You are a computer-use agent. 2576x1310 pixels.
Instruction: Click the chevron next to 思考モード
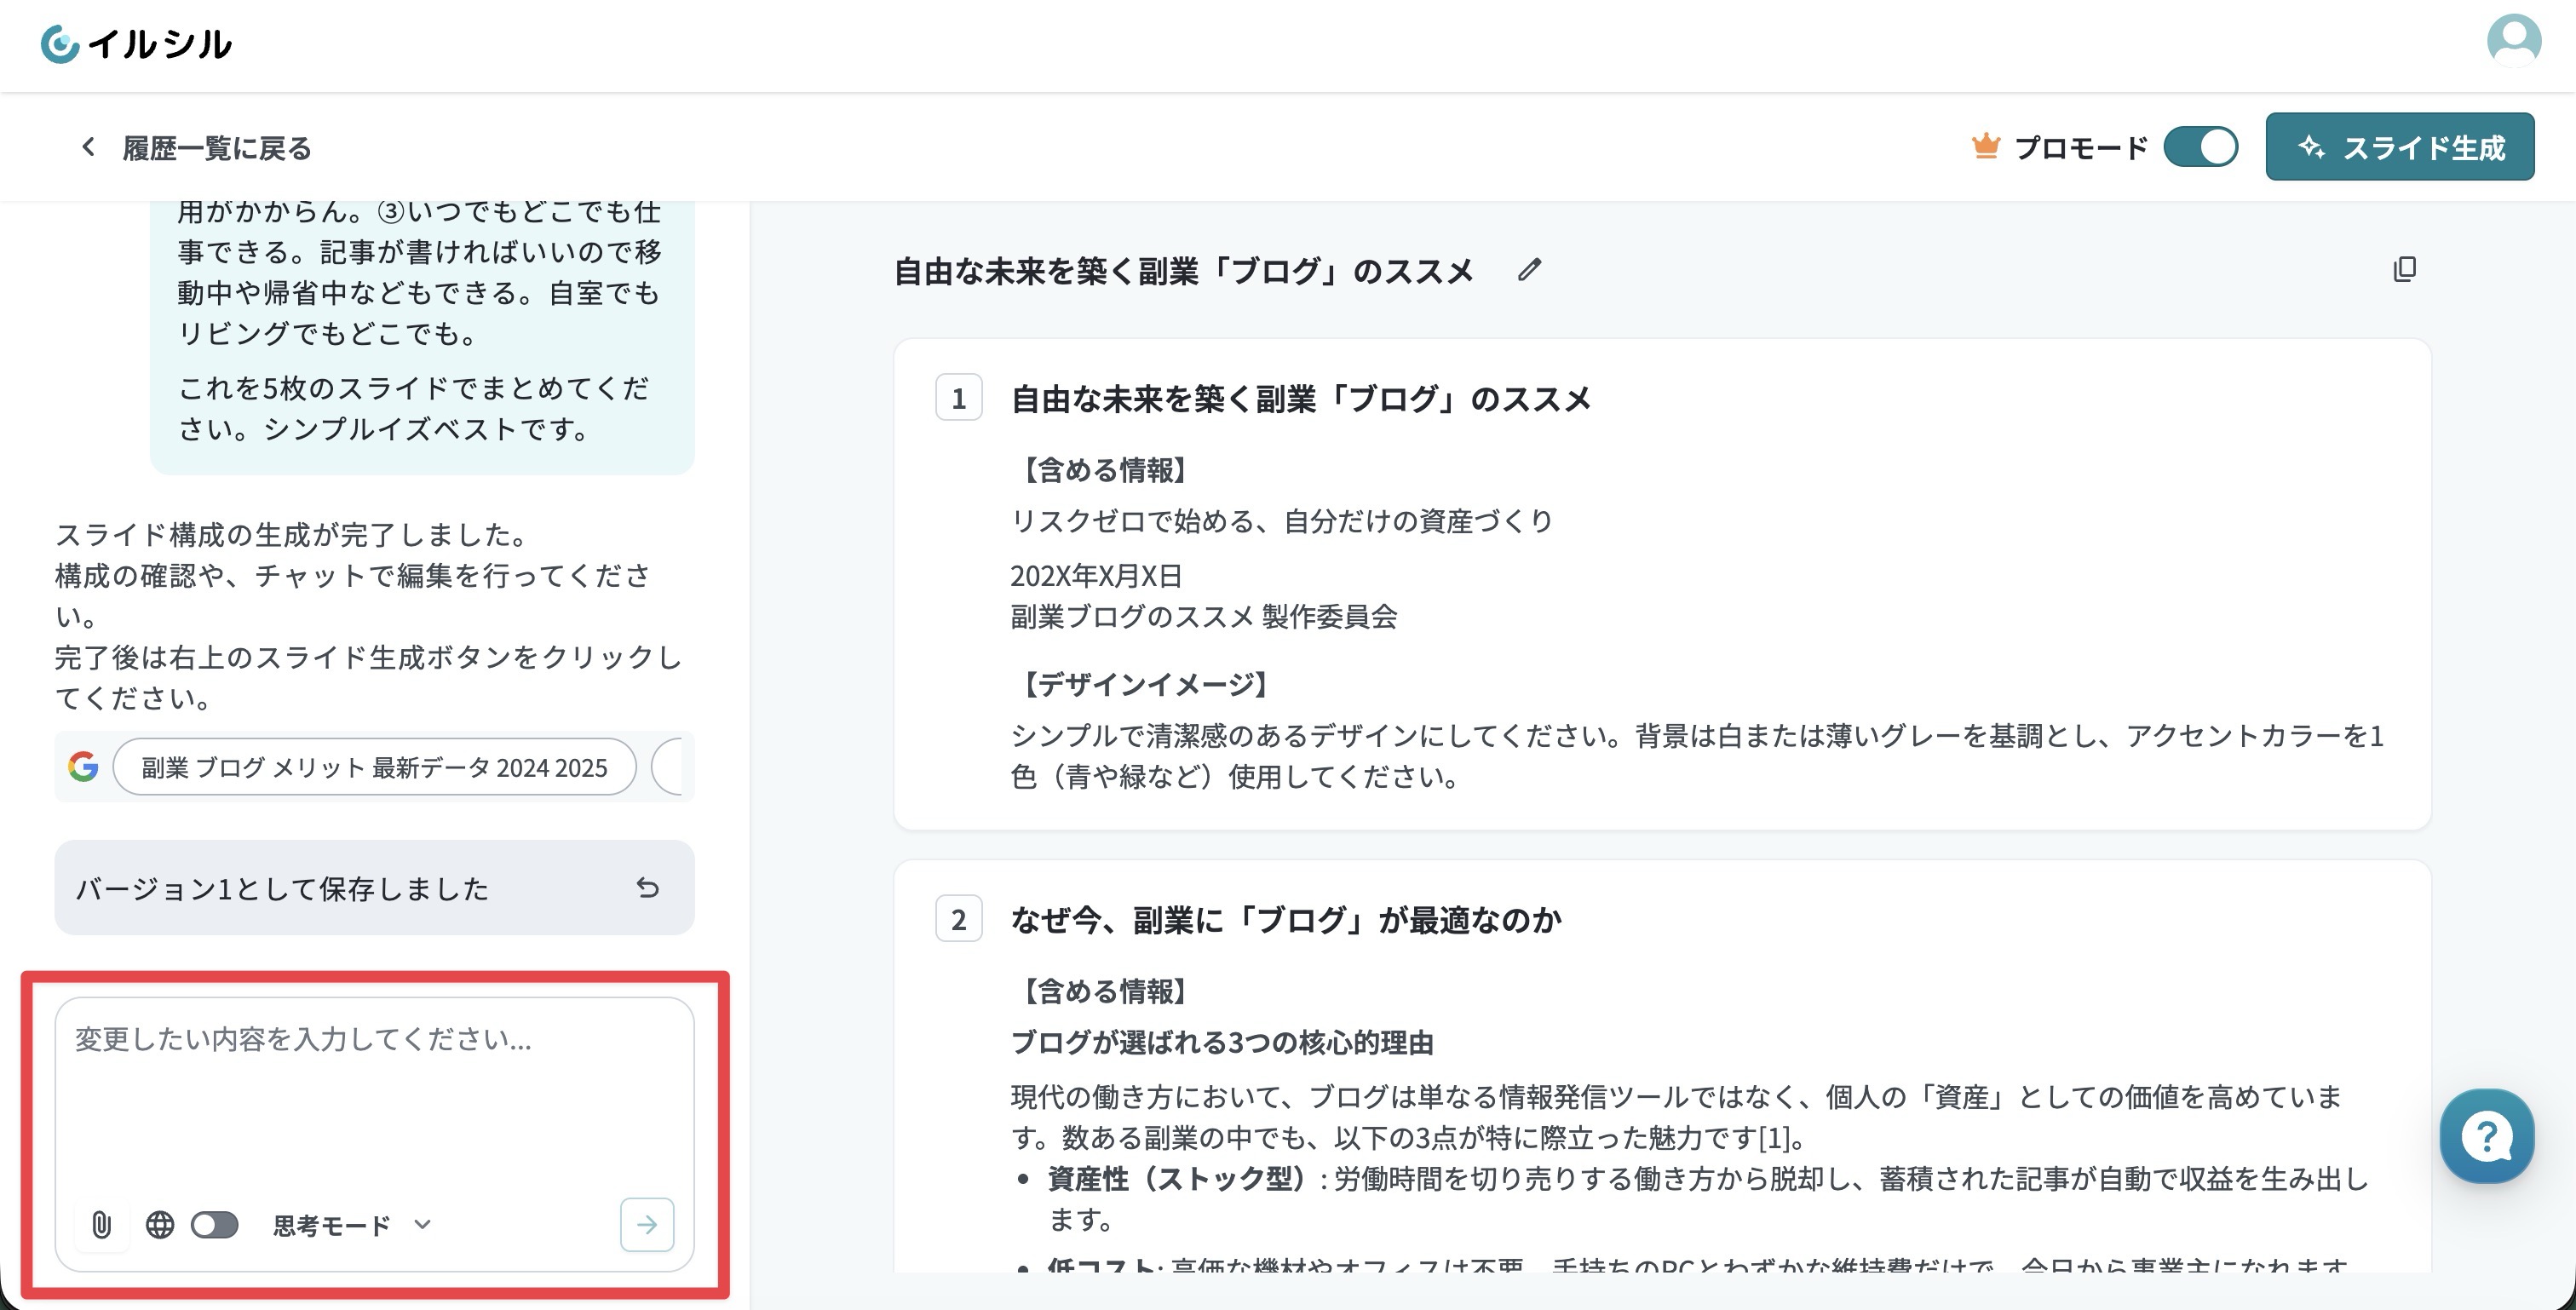(x=422, y=1225)
